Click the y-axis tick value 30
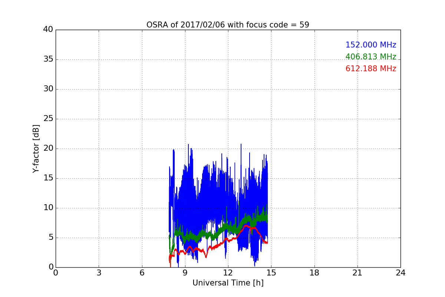Viewport: 445px width, 297px height. [x=48, y=89]
